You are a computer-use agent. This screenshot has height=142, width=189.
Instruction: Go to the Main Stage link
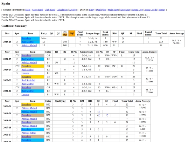click(113, 10)
